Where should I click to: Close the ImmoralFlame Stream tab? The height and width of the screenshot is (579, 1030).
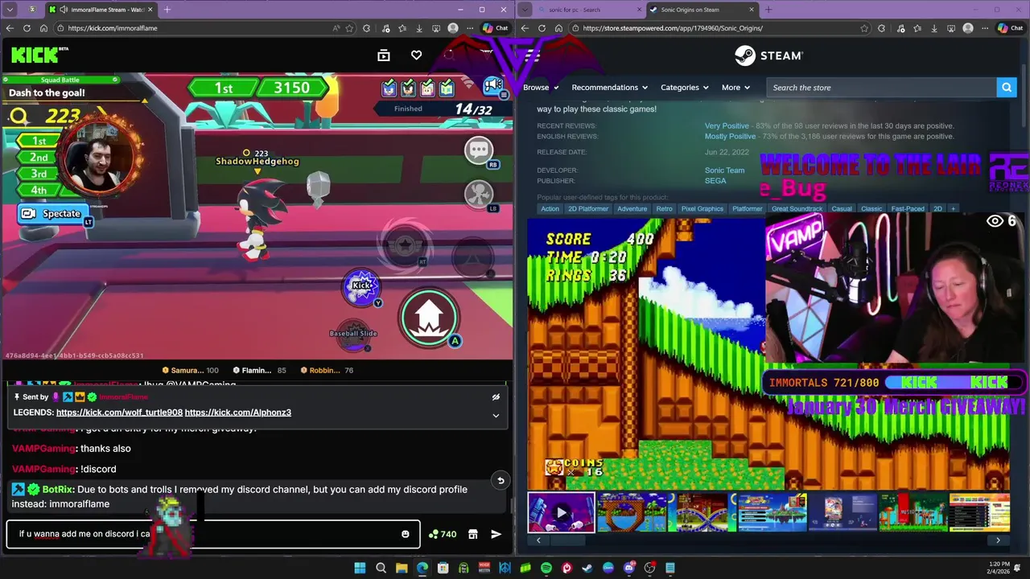(x=150, y=10)
